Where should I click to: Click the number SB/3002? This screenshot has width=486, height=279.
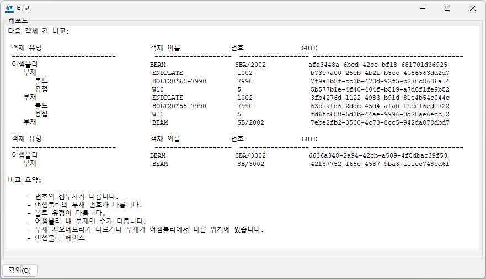click(x=251, y=164)
